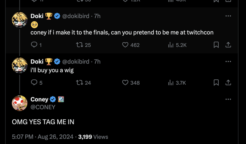Reply to the twitchcon tweet
Screen dimensions: 246x144
36,45
